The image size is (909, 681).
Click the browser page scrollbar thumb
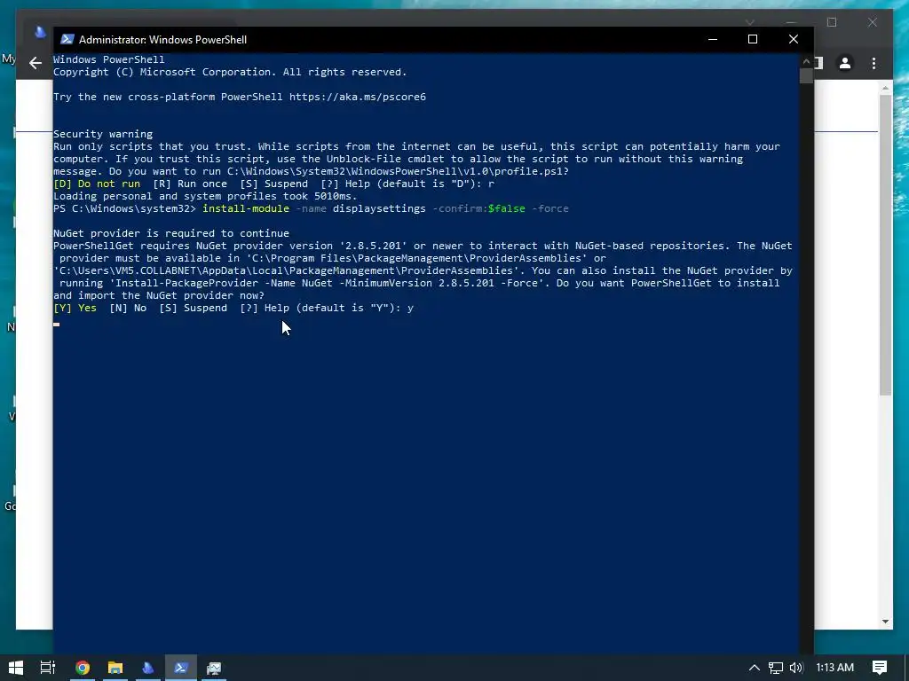pyautogui.click(x=885, y=246)
